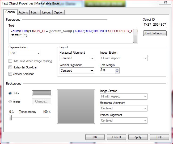Viewport: 173px width, 144px height.
Task: Click the Text Margin value field
Action: 107,70
